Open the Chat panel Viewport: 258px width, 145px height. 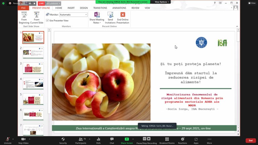[112, 139]
